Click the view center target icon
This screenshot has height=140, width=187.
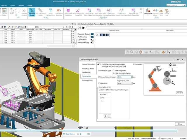point(136,52)
